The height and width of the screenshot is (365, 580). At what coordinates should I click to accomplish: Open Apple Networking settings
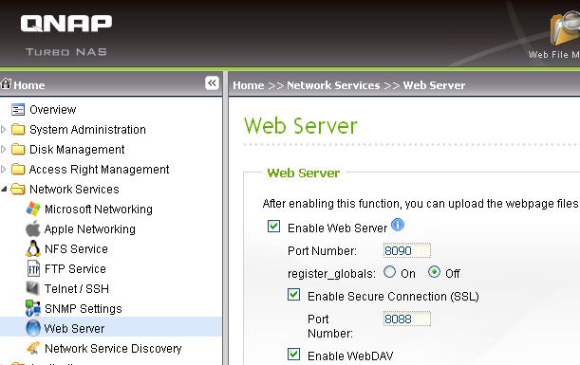coord(90,229)
